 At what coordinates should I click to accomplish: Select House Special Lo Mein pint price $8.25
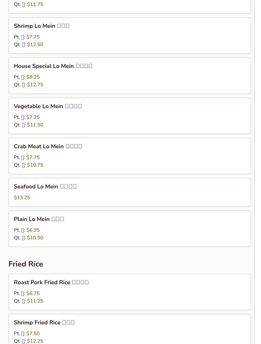[x=33, y=77]
